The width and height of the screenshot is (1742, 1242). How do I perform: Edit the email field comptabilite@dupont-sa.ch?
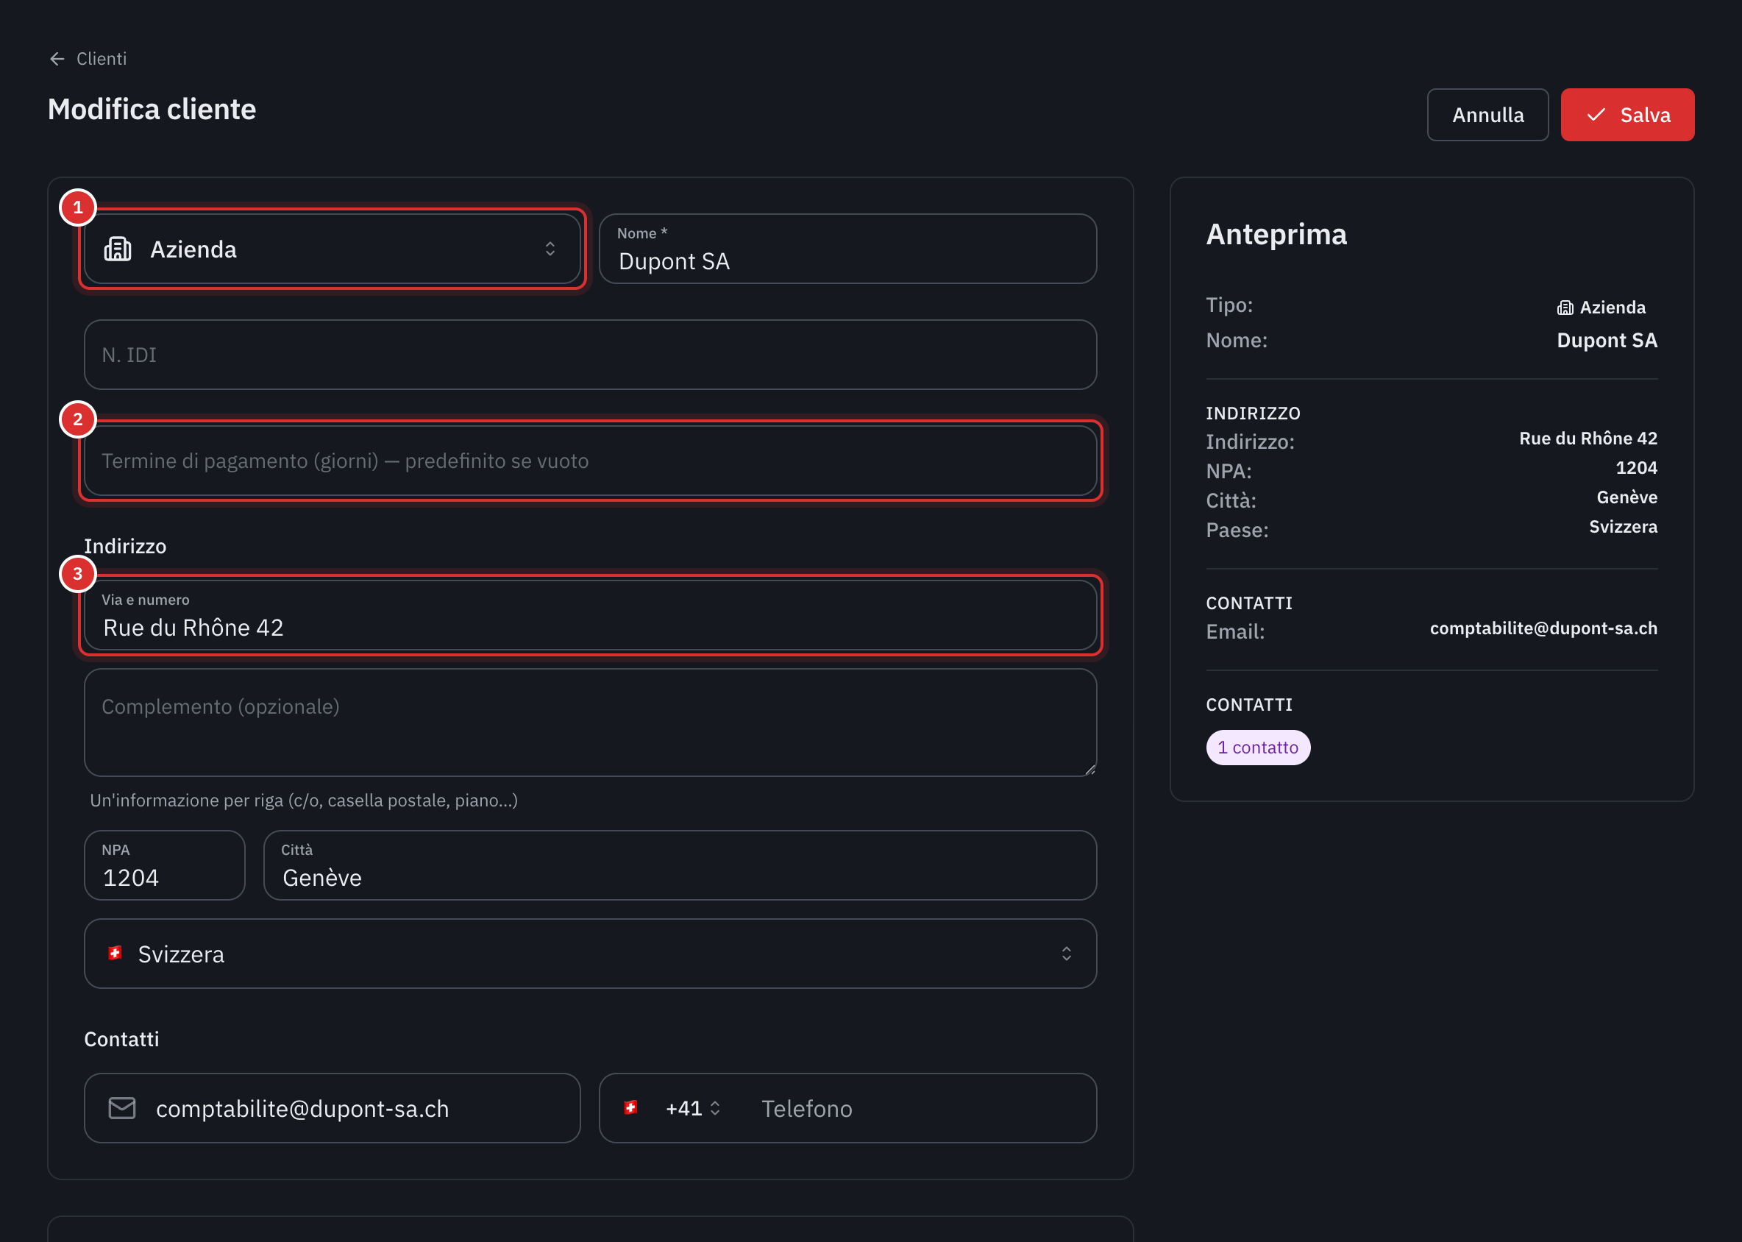pos(332,1108)
